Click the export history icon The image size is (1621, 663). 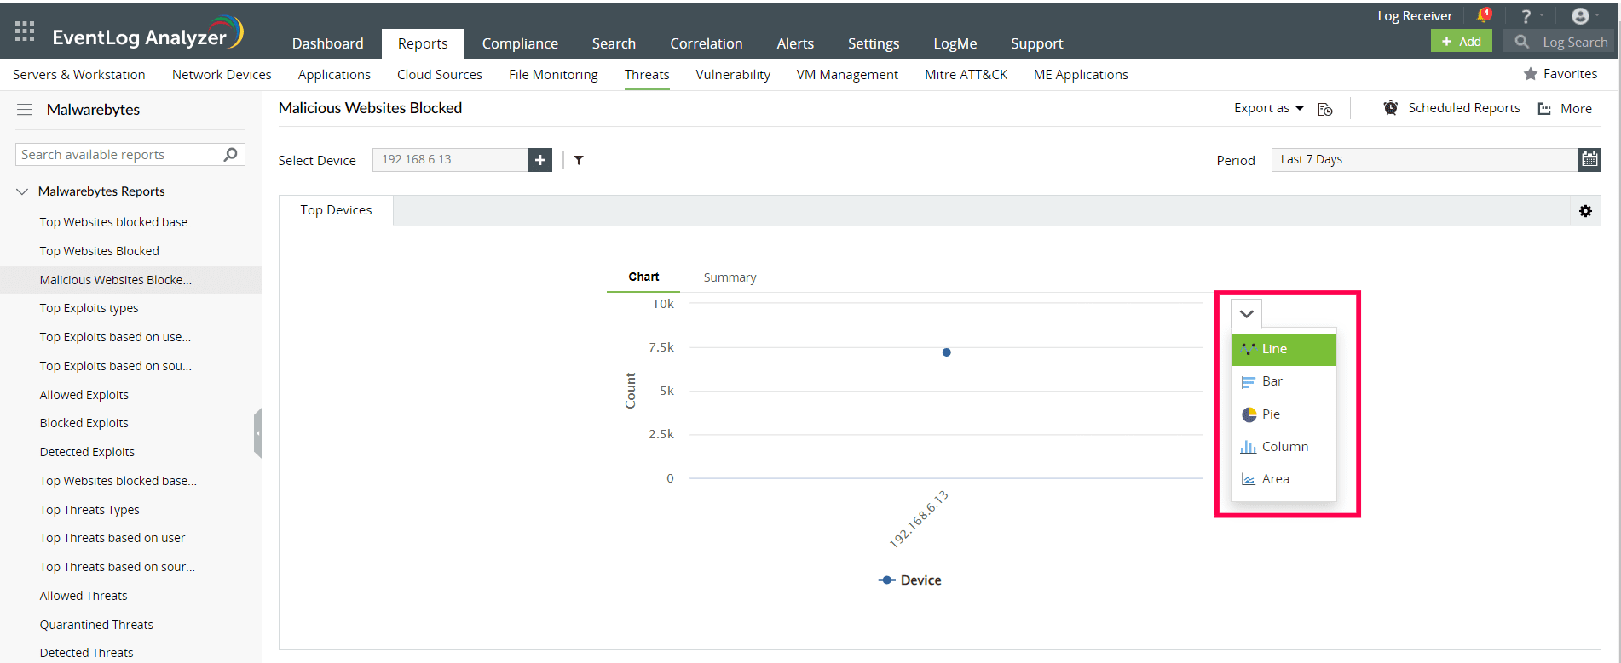(x=1325, y=109)
